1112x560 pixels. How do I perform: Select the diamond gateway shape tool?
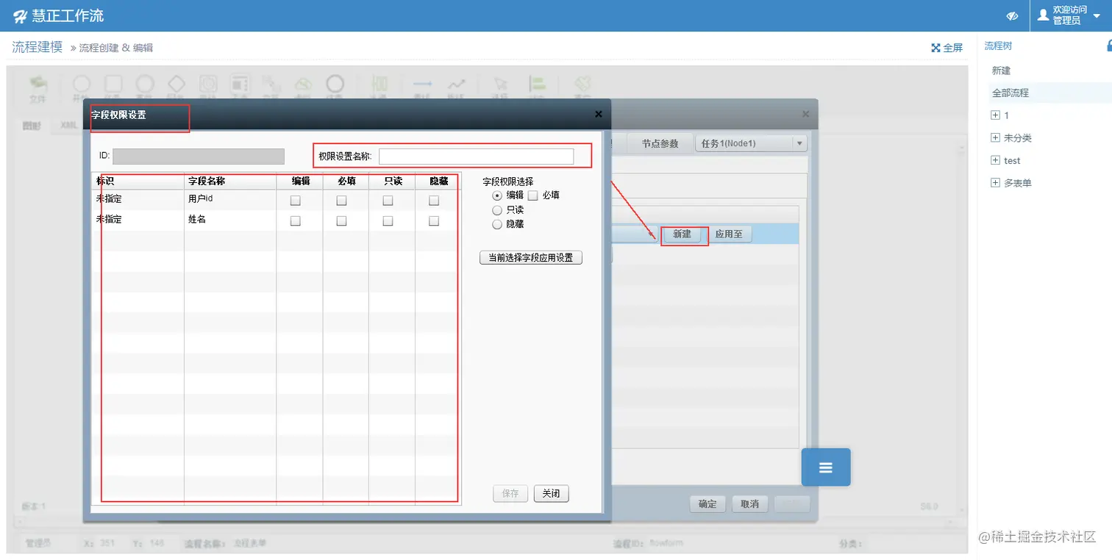click(177, 82)
